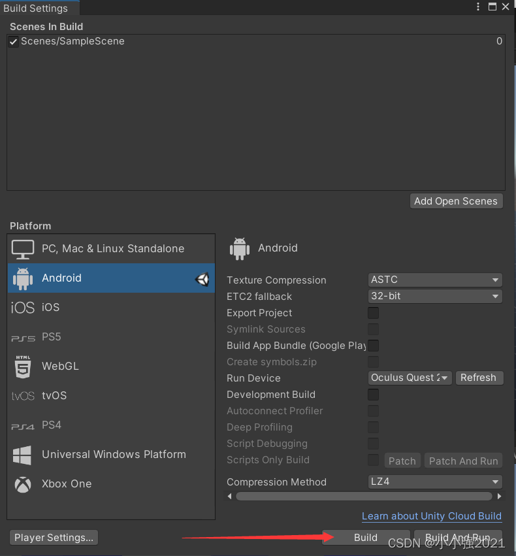Open Player Settings...
The width and height of the screenshot is (516, 556).
[x=54, y=538]
